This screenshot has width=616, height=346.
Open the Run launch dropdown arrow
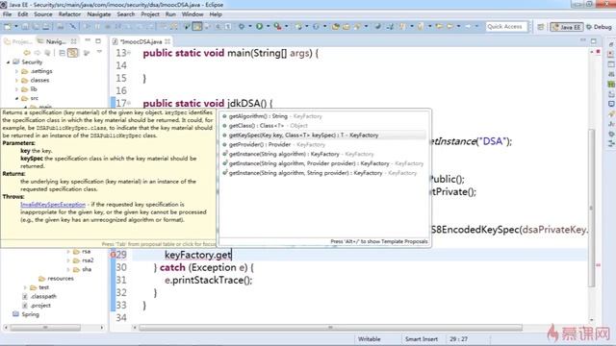(268, 27)
